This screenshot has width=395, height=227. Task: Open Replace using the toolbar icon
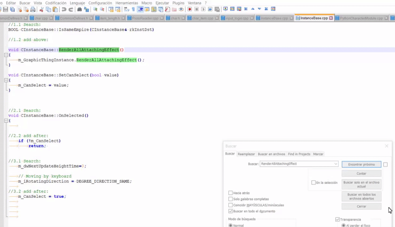[87, 9]
